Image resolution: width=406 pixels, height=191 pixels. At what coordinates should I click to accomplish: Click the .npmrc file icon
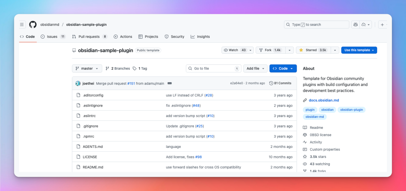point(79,136)
